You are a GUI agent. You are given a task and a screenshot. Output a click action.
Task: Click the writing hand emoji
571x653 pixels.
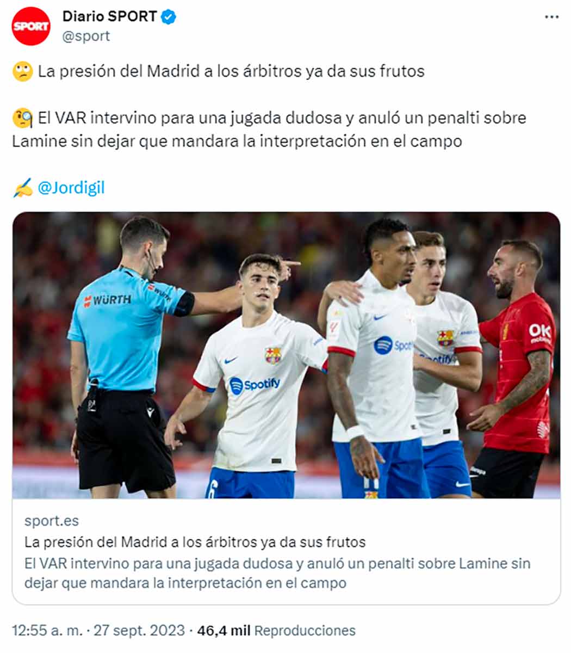coord(23,188)
